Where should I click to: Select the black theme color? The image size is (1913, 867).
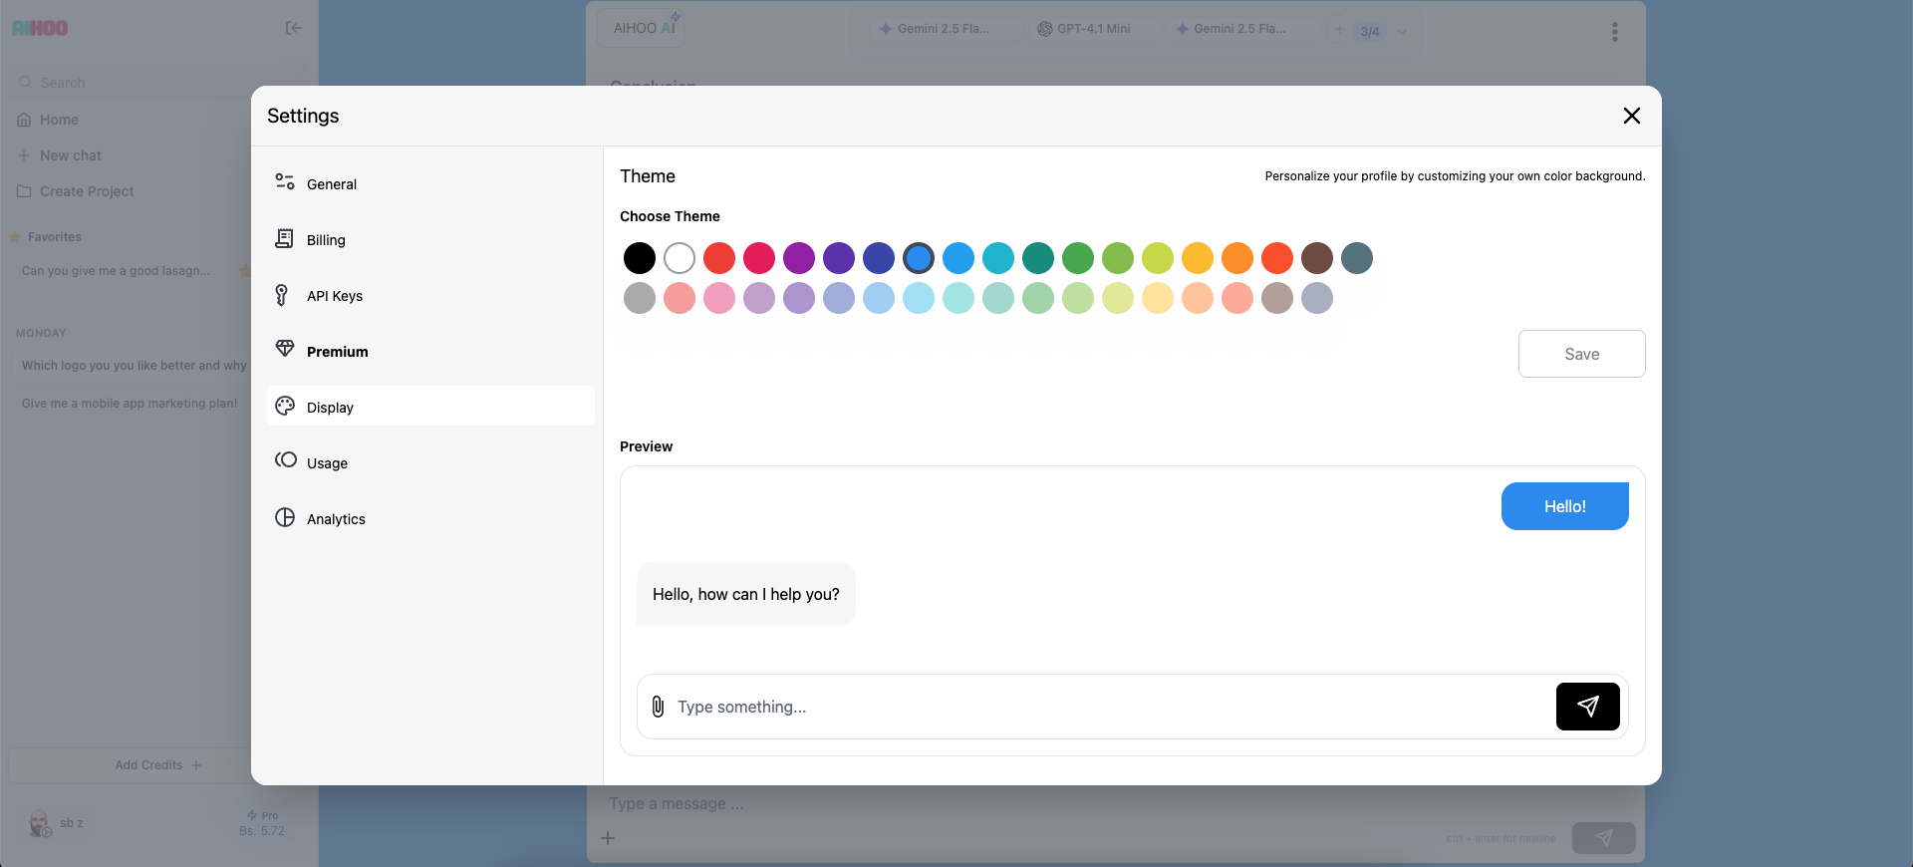point(640,258)
